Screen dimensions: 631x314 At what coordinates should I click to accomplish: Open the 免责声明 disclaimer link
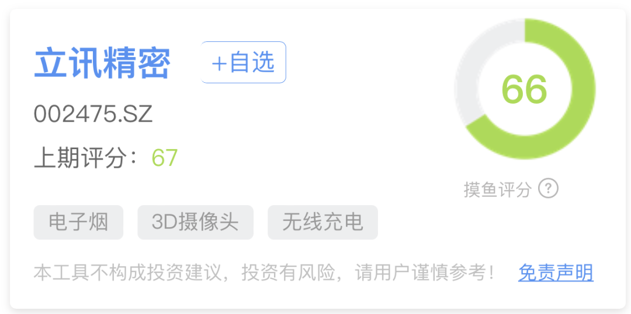(556, 273)
